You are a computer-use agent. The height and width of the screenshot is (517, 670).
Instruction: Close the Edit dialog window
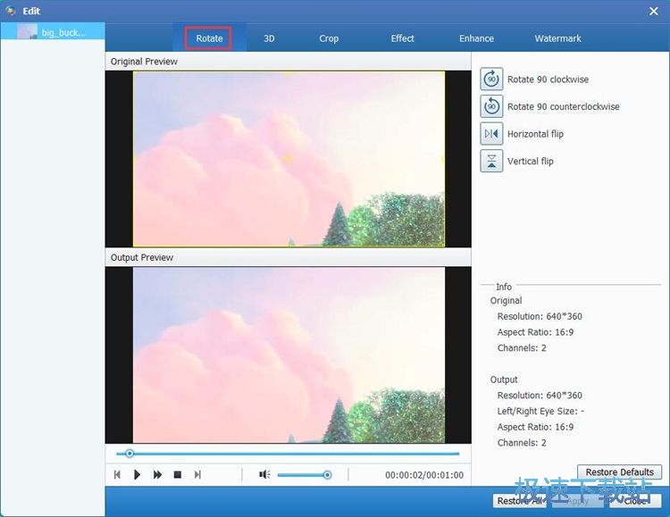pyautogui.click(x=654, y=11)
